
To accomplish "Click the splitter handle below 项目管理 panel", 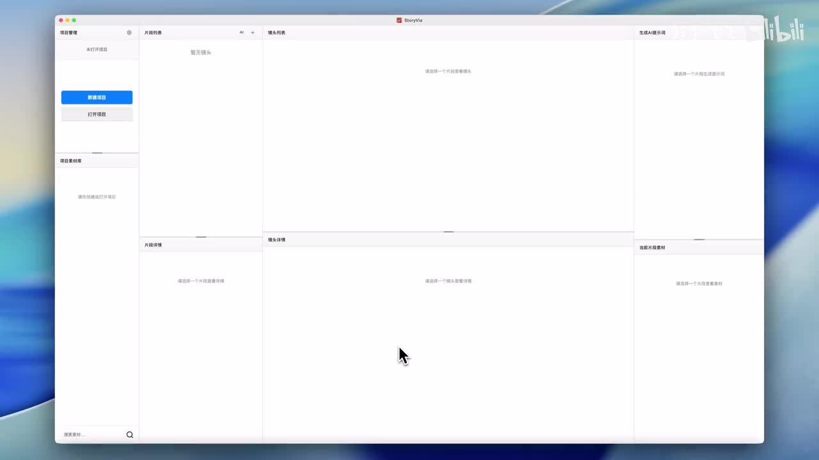I will point(97,153).
